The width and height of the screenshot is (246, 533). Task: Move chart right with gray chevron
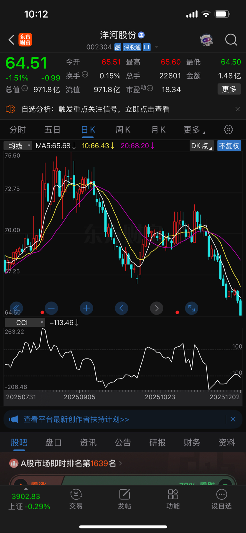(157, 308)
